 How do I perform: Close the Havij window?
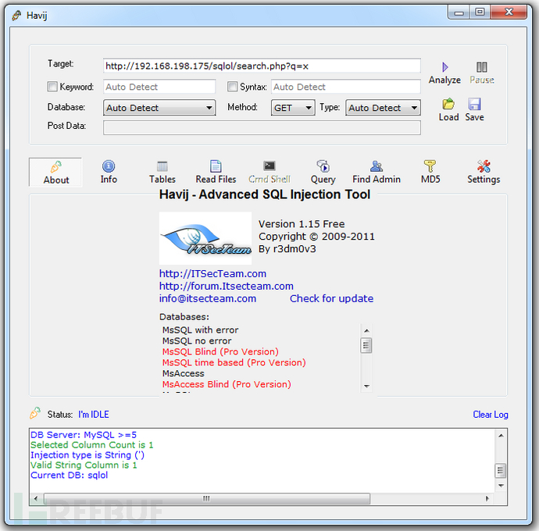pyautogui.click(x=509, y=12)
